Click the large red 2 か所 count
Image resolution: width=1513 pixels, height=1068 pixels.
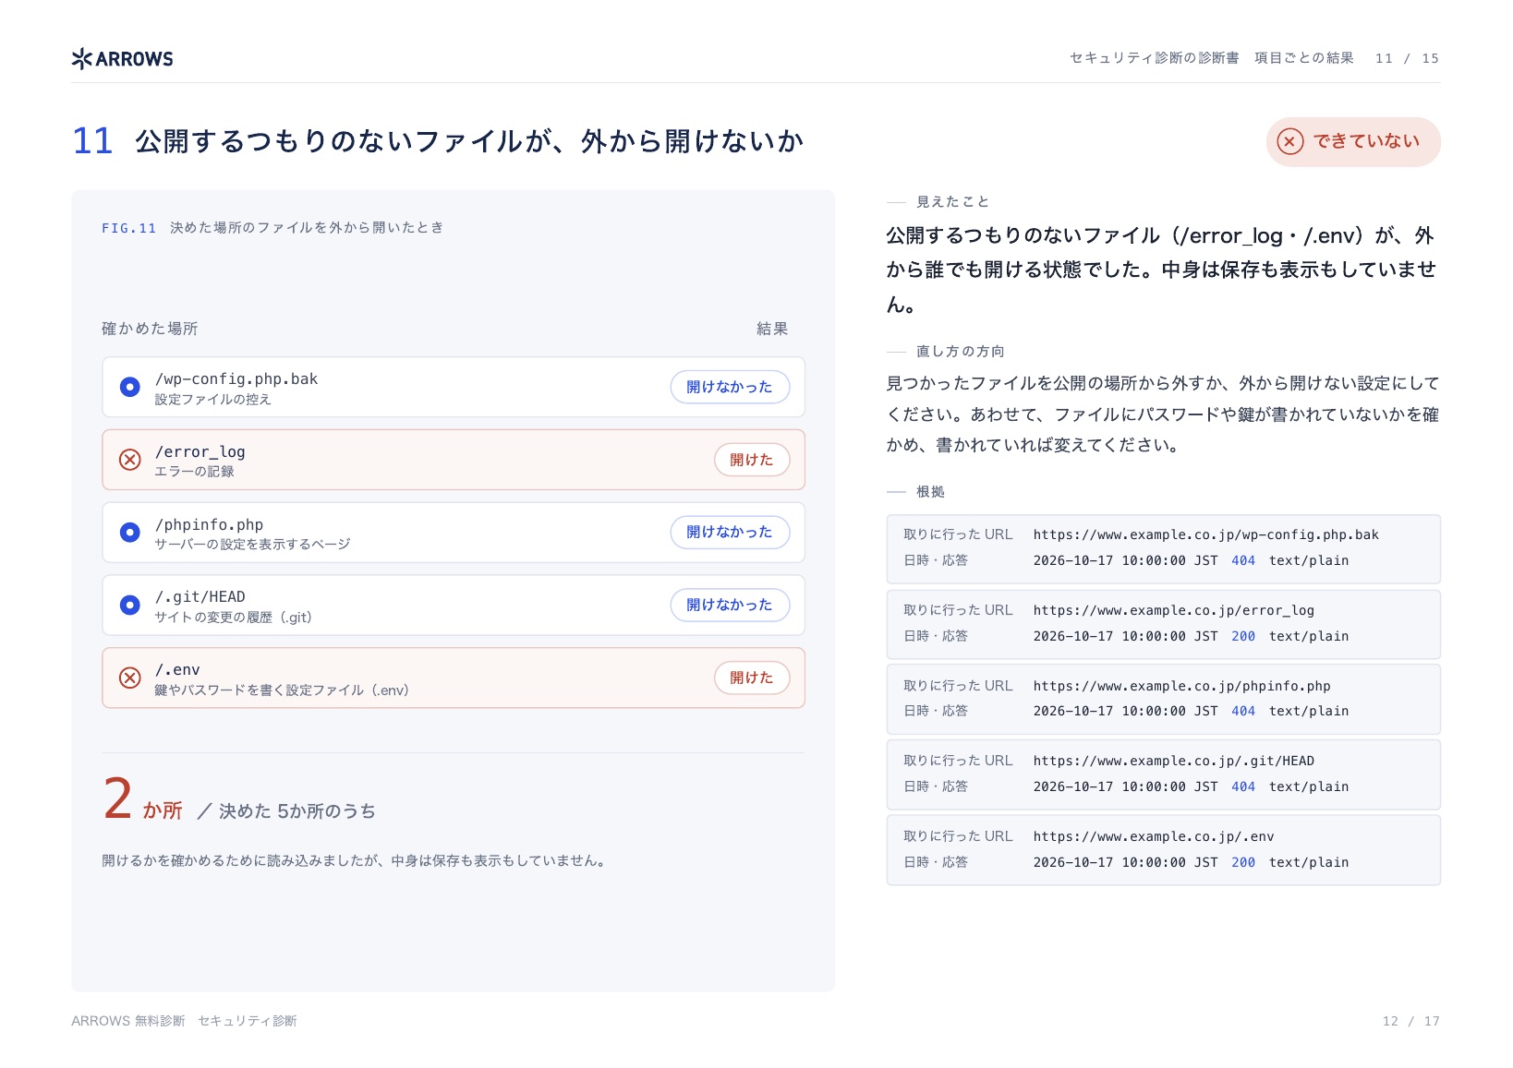click(x=143, y=800)
